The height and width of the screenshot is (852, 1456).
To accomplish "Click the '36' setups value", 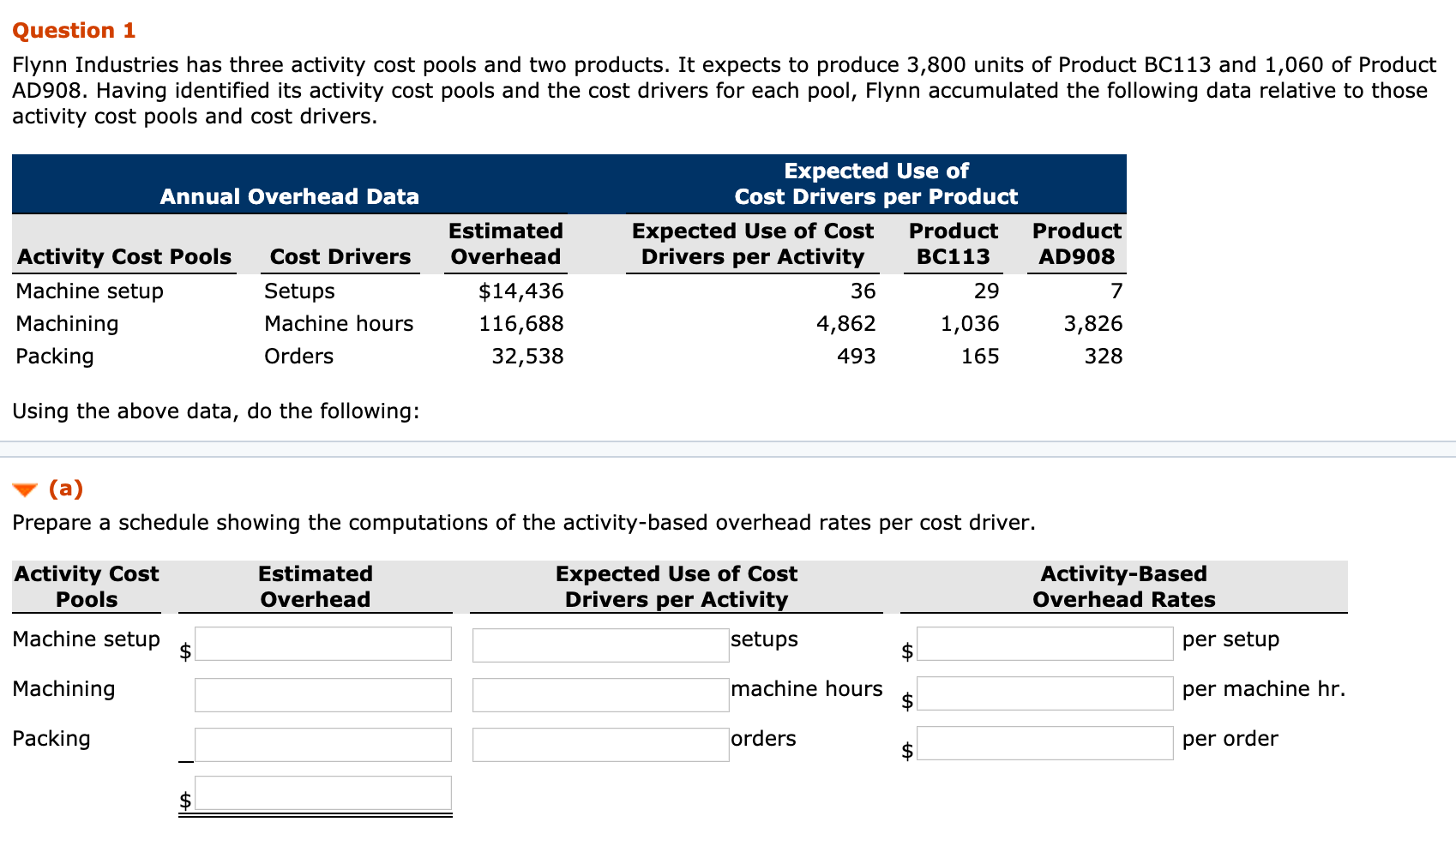I will [x=863, y=291].
